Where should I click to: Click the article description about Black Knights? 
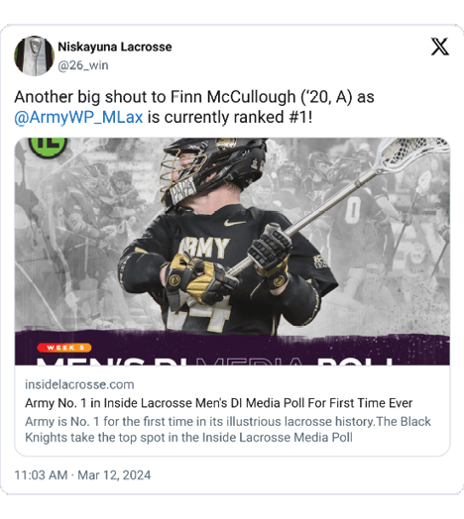pyautogui.click(x=228, y=429)
